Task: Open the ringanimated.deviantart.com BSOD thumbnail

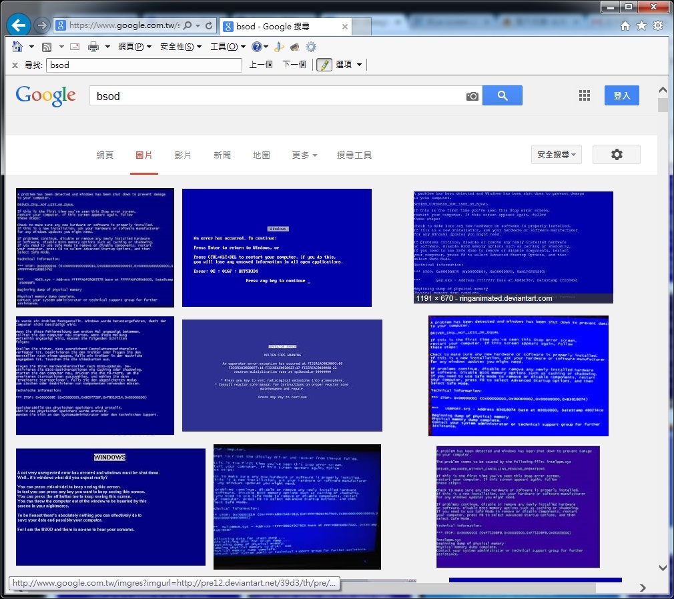Action: tap(513, 247)
